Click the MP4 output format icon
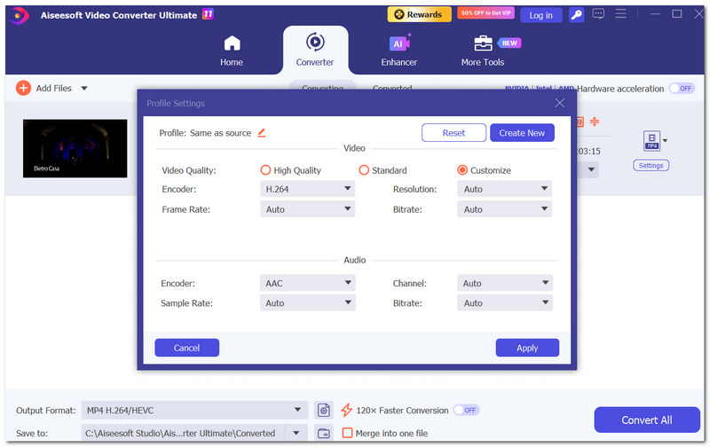The image size is (710, 447). click(652, 141)
